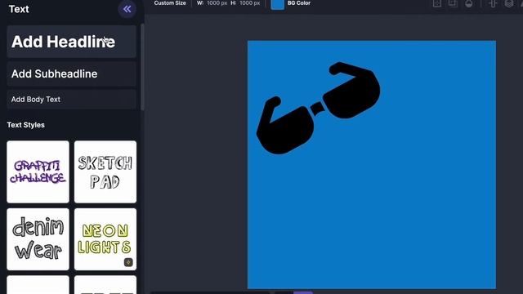Open the layers stack icon
The image size is (523, 294).
click(509, 3)
